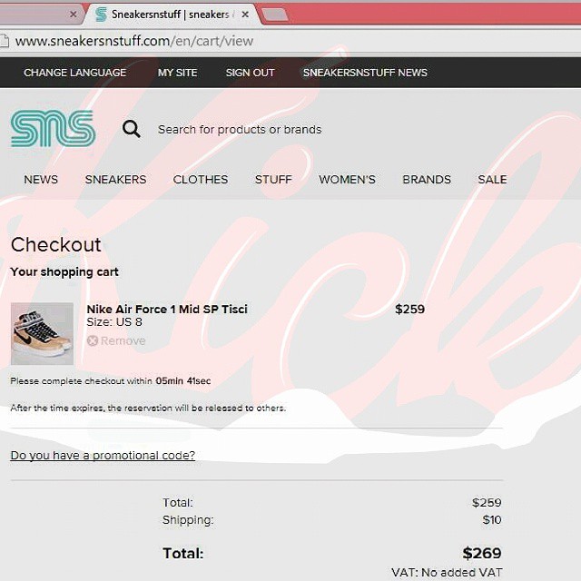Close the leftmost browser tab
The image size is (581, 581).
(74, 15)
